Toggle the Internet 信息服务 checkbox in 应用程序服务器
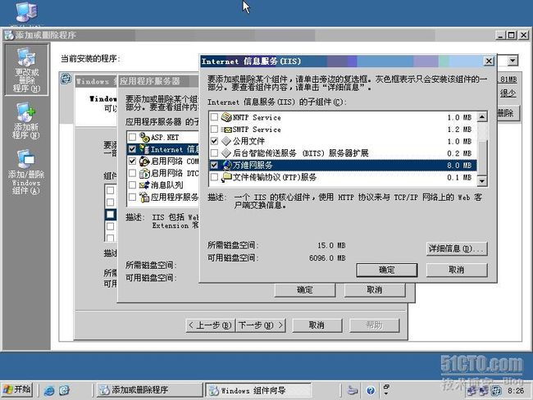Viewport: 533px width, 400px height. coord(132,149)
